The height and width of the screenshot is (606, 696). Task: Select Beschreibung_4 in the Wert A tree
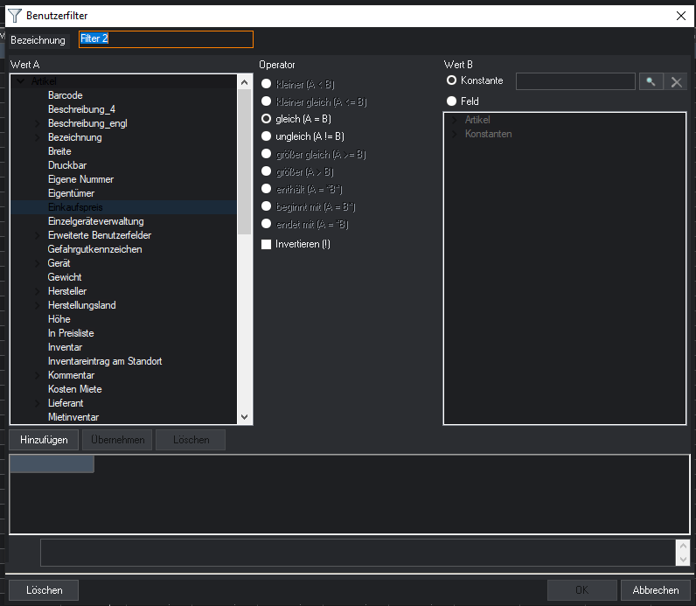[x=81, y=109]
